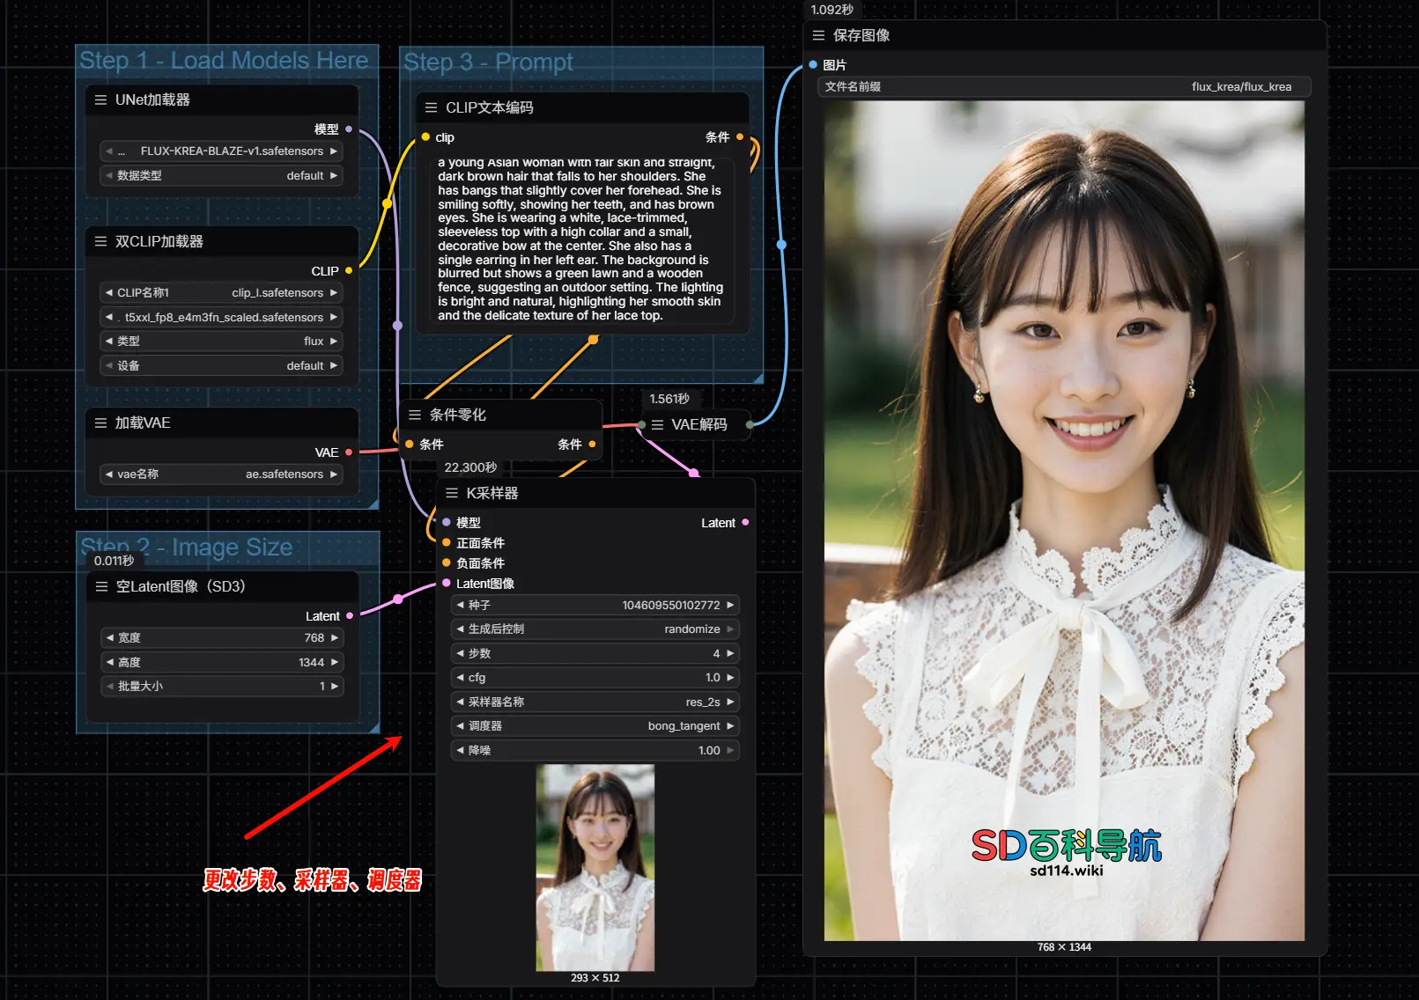
Task: Increase 步数 with the right arrow
Action: pyautogui.click(x=730, y=653)
